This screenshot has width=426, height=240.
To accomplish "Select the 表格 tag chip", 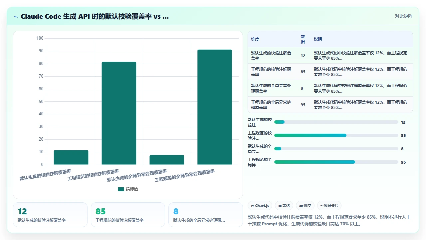I will 284,206.
